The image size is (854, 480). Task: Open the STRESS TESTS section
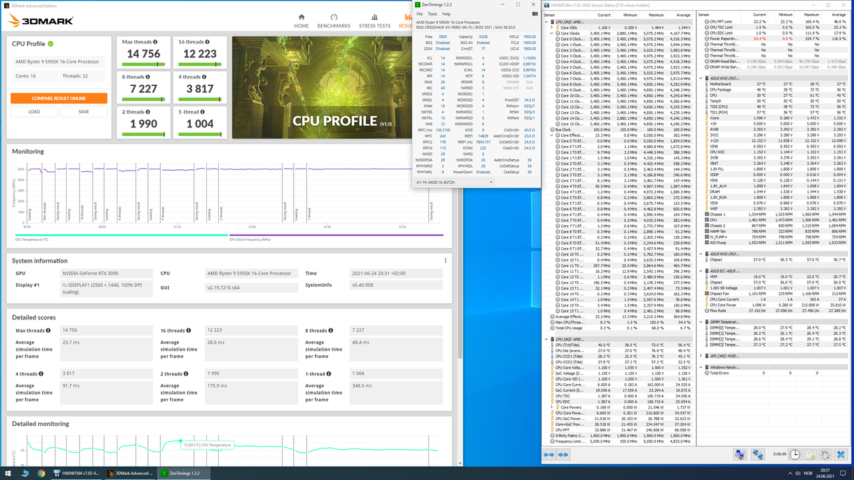(x=374, y=21)
